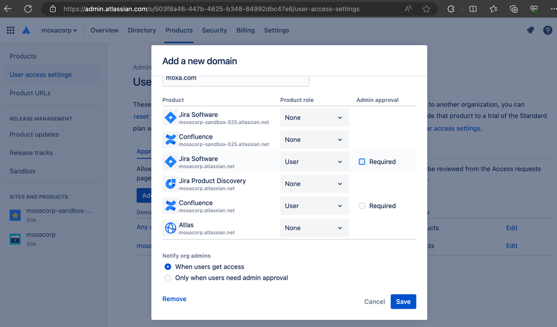View site info via lock icon
This screenshot has width=557, height=327.
(52, 9)
